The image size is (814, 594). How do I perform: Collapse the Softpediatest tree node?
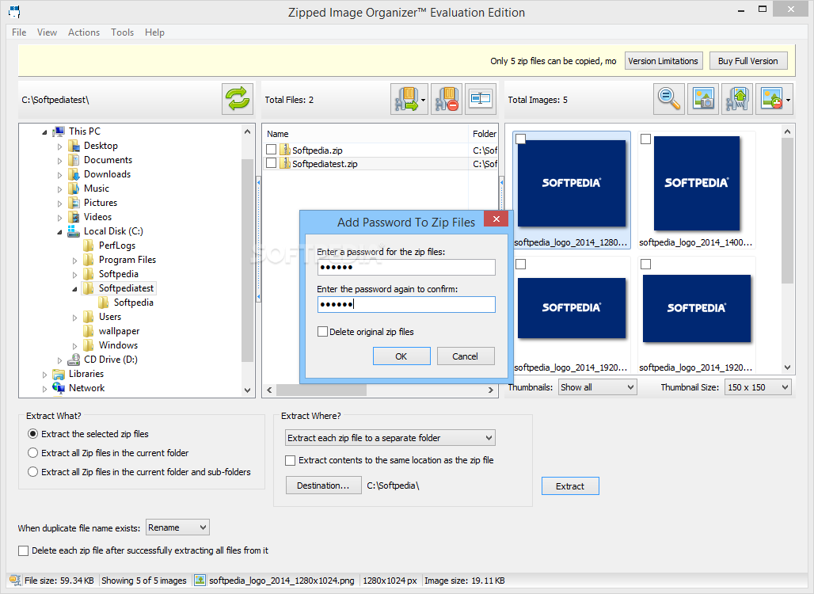(x=74, y=289)
